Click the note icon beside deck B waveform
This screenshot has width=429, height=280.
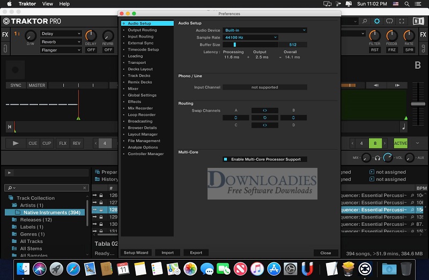pyautogui.click(x=404, y=127)
